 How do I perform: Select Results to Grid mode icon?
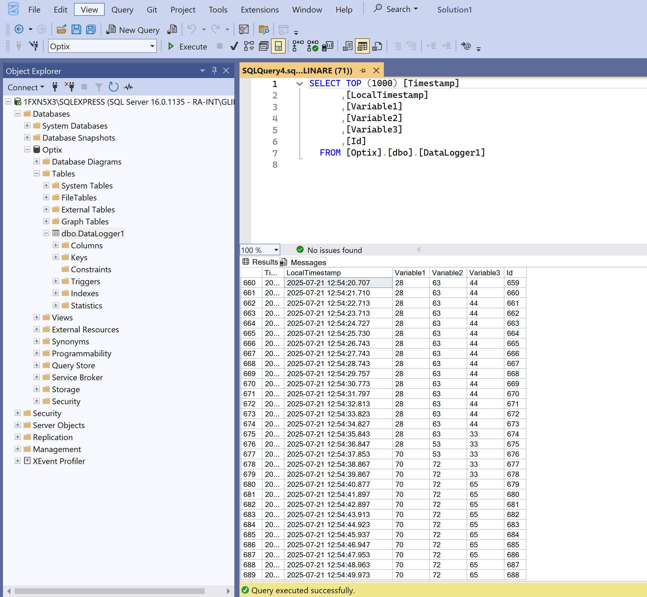tap(362, 46)
